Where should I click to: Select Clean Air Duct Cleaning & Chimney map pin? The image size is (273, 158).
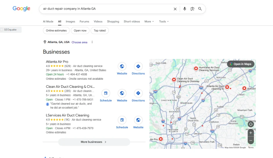click(x=174, y=79)
